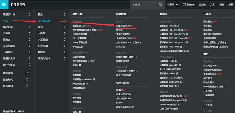This screenshot has height=113, width=235.
Task: Open 弹性高性能计算 E-HPC
Action: click(x=83, y=61)
